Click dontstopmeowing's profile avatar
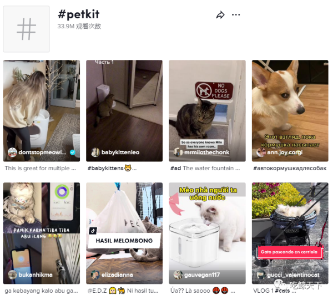 pos(12,152)
